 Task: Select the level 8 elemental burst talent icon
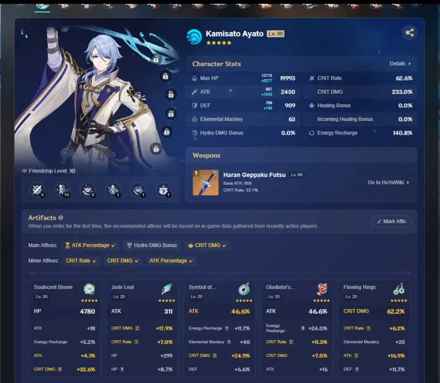point(88,190)
